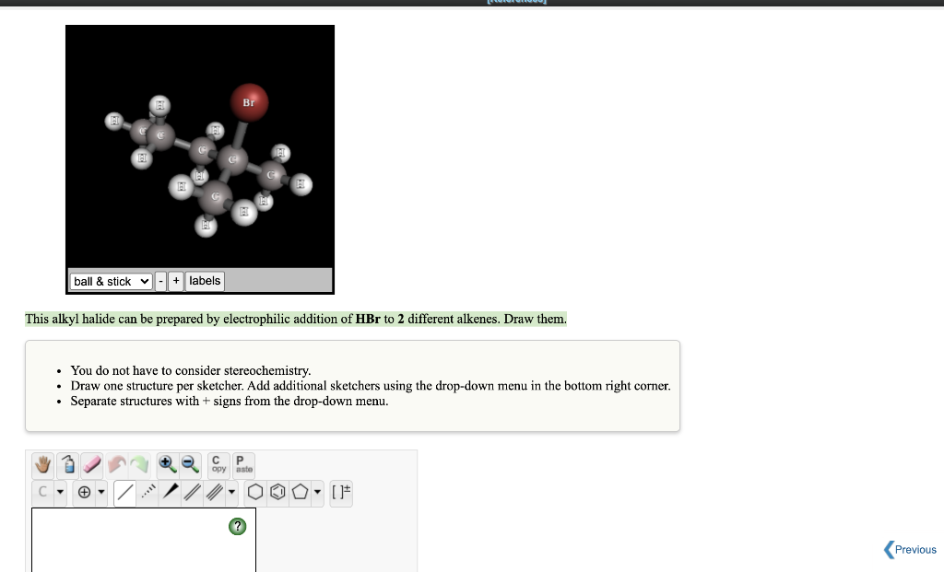
Task: Click the minus button in model viewer
Action: point(160,281)
